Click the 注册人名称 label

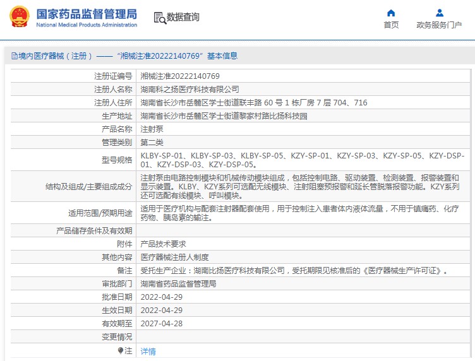113,89
